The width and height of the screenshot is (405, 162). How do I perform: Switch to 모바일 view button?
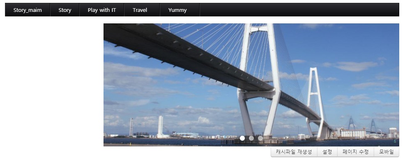click(x=387, y=152)
